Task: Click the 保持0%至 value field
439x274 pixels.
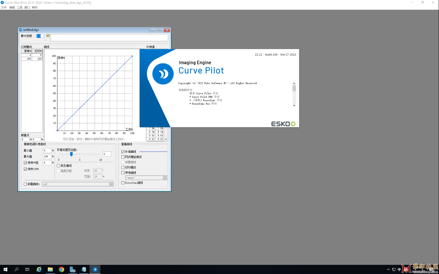Action: click(x=47, y=163)
